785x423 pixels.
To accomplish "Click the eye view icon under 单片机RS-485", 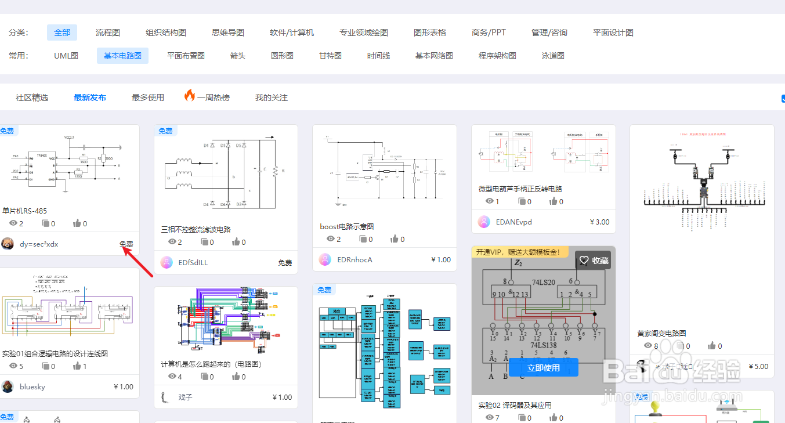I will (x=12, y=223).
